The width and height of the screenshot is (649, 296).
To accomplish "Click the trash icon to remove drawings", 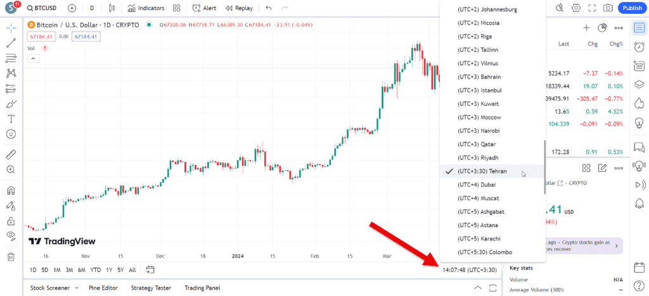I will [x=11, y=257].
